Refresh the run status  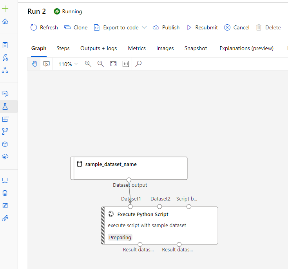click(44, 27)
